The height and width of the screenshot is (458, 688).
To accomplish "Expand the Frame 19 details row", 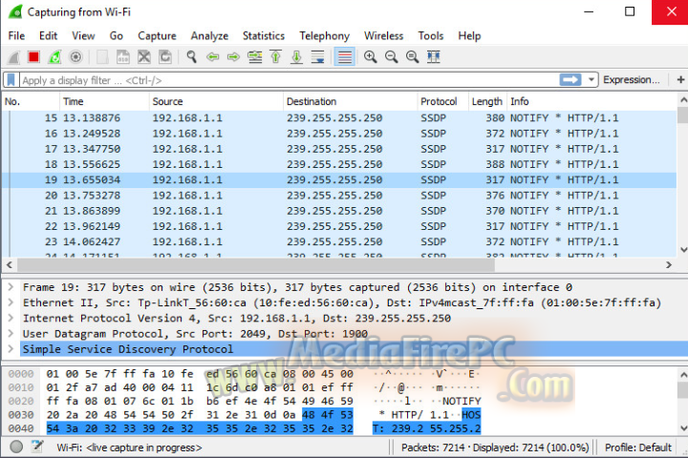I will coord(11,287).
